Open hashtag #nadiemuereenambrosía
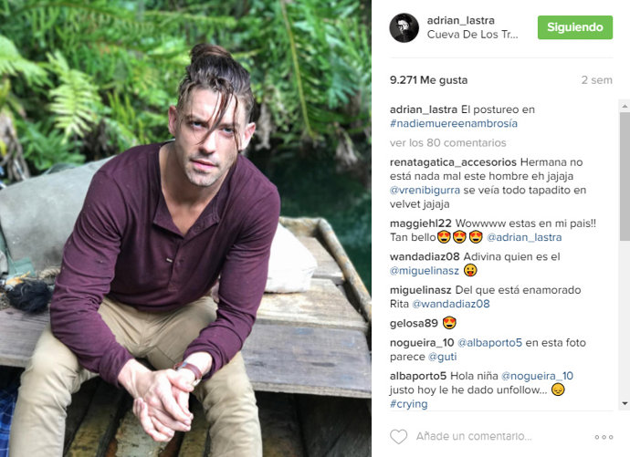The image size is (630, 457). [x=454, y=123]
